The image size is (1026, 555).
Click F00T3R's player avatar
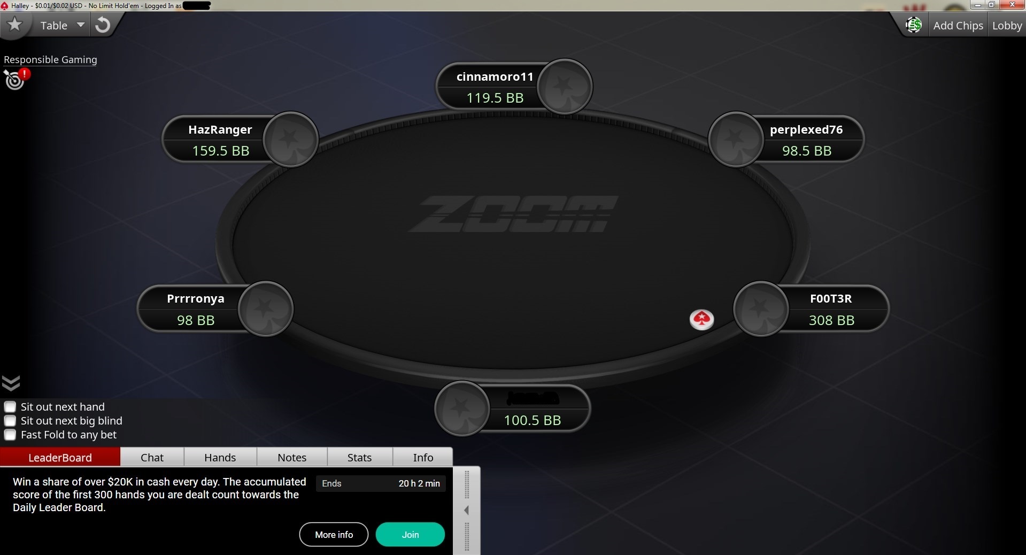point(760,309)
